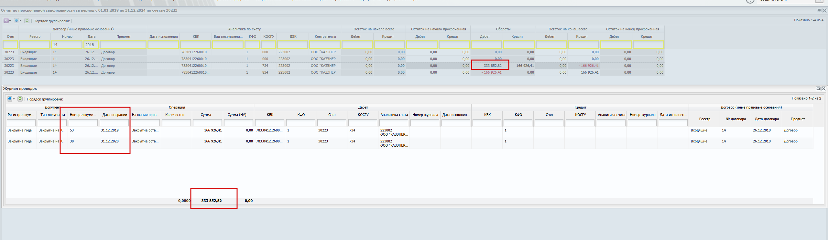Select the report row with КОСГУ 734
828x240 pixels.
pos(333,66)
